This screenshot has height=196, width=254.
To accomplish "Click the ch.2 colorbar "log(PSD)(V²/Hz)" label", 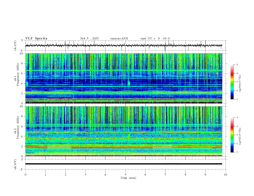I will [x=240, y=136].
